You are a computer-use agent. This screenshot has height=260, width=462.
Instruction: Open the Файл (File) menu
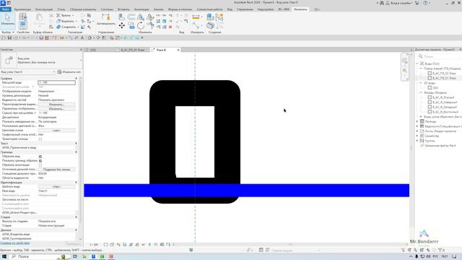pyautogui.click(x=5, y=9)
